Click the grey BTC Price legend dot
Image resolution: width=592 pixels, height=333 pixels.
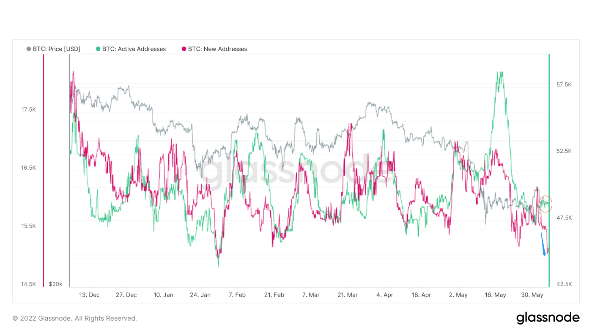coord(29,49)
